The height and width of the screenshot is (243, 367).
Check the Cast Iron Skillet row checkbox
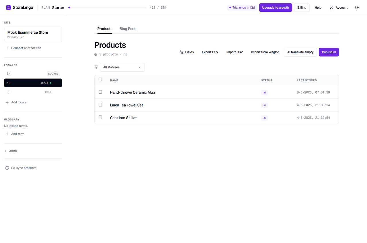[100, 117]
